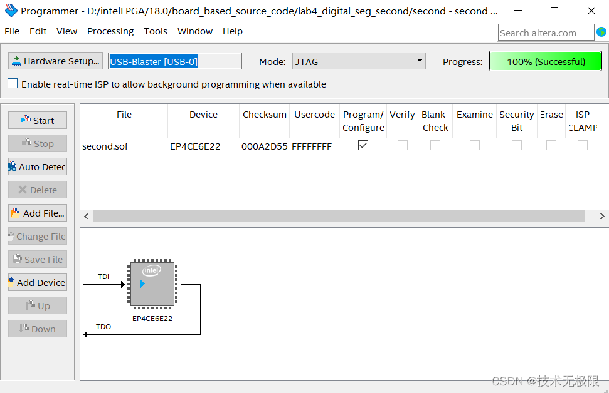
Task: Open the Processing menu
Action: coord(110,31)
